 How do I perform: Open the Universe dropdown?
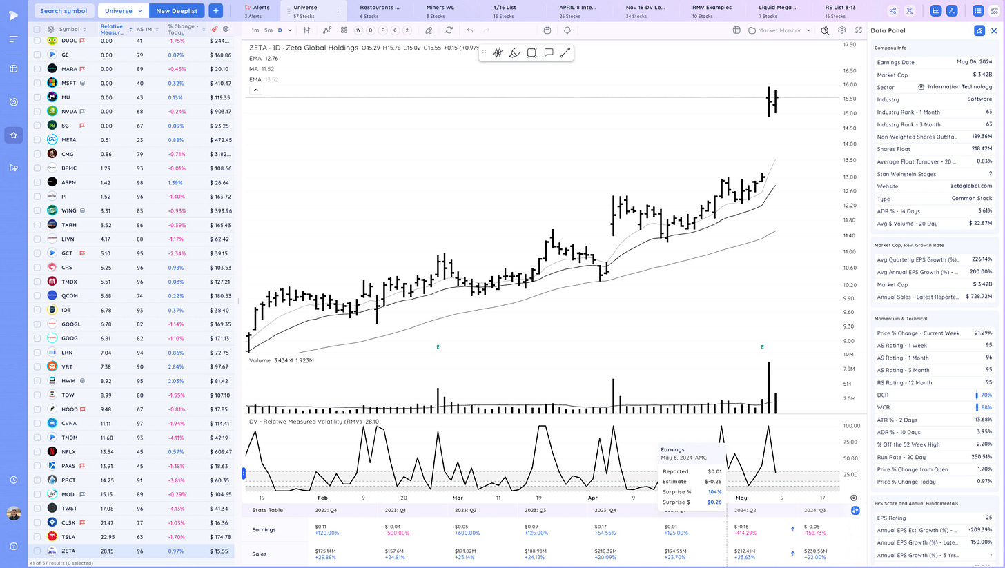(x=123, y=10)
